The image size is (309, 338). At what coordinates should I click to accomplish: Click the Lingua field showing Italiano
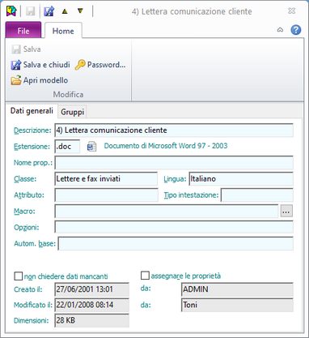[x=241, y=179]
